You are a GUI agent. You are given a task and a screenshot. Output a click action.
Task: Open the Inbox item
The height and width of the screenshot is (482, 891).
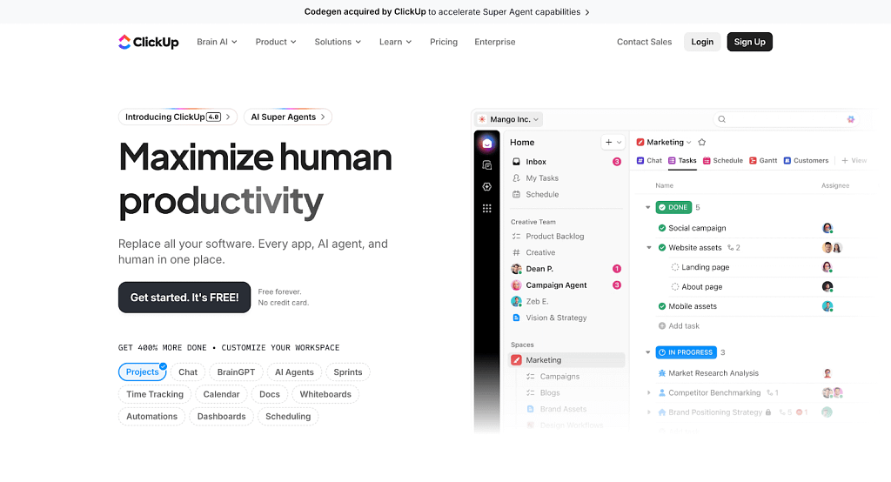(566, 162)
